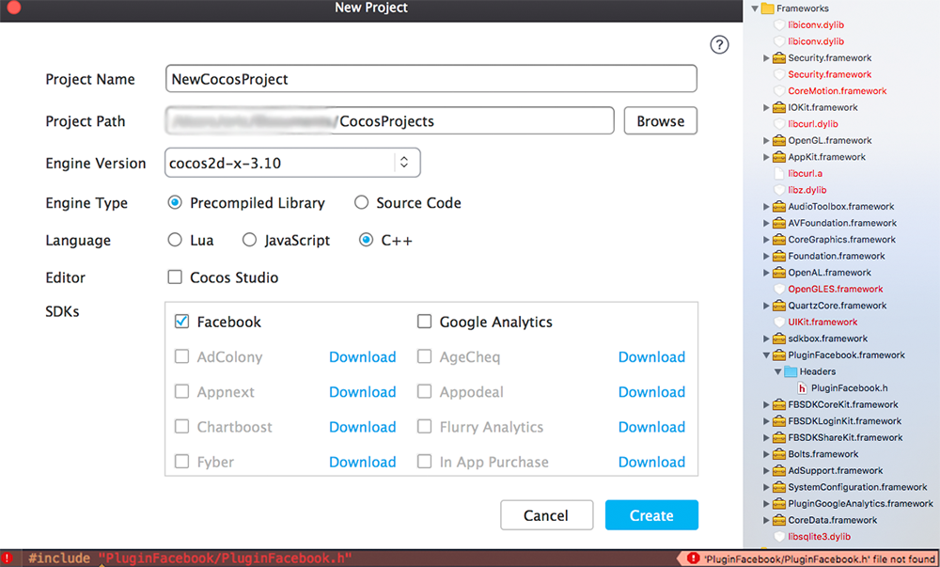Click the libcurl.a file icon
The image size is (940, 567).
click(778, 174)
